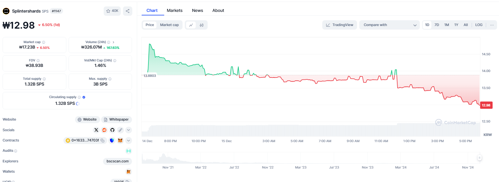Set chart range to 1M
The width and height of the screenshot is (499, 182).
(447, 25)
